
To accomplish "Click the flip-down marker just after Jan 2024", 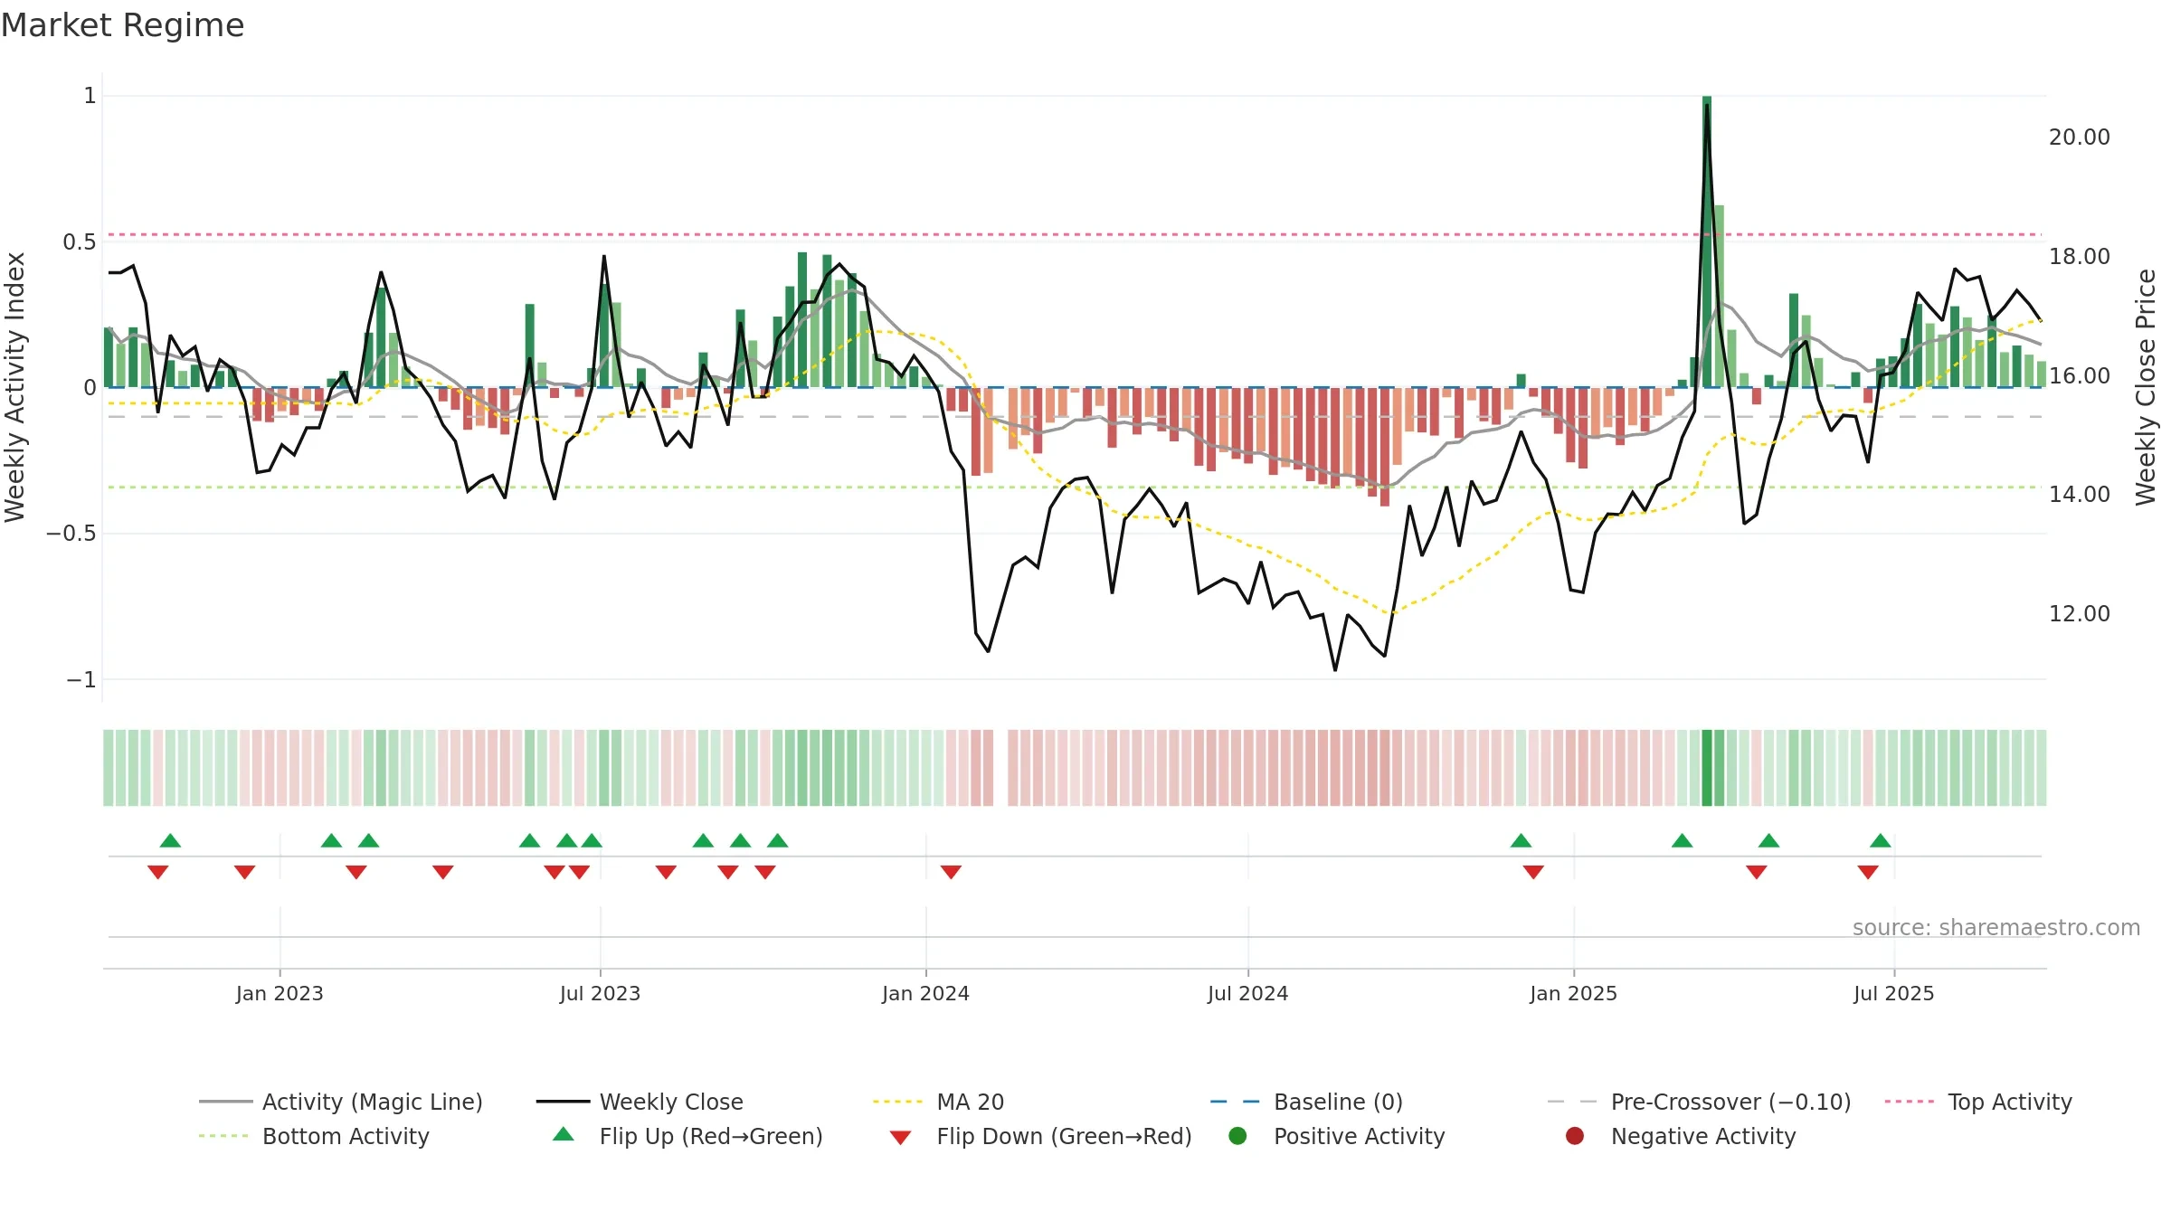I will (x=951, y=872).
